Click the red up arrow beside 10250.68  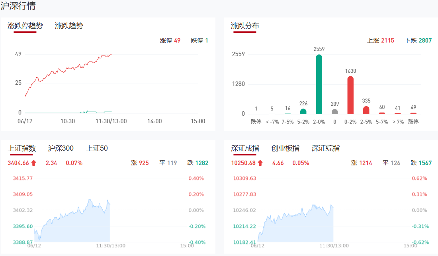(260, 163)
